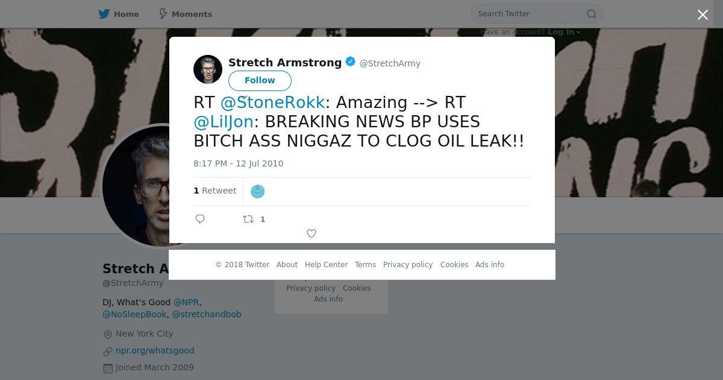Click the reply speech bubble icon
The image size is (723, 380).
[x=200, y=219]
